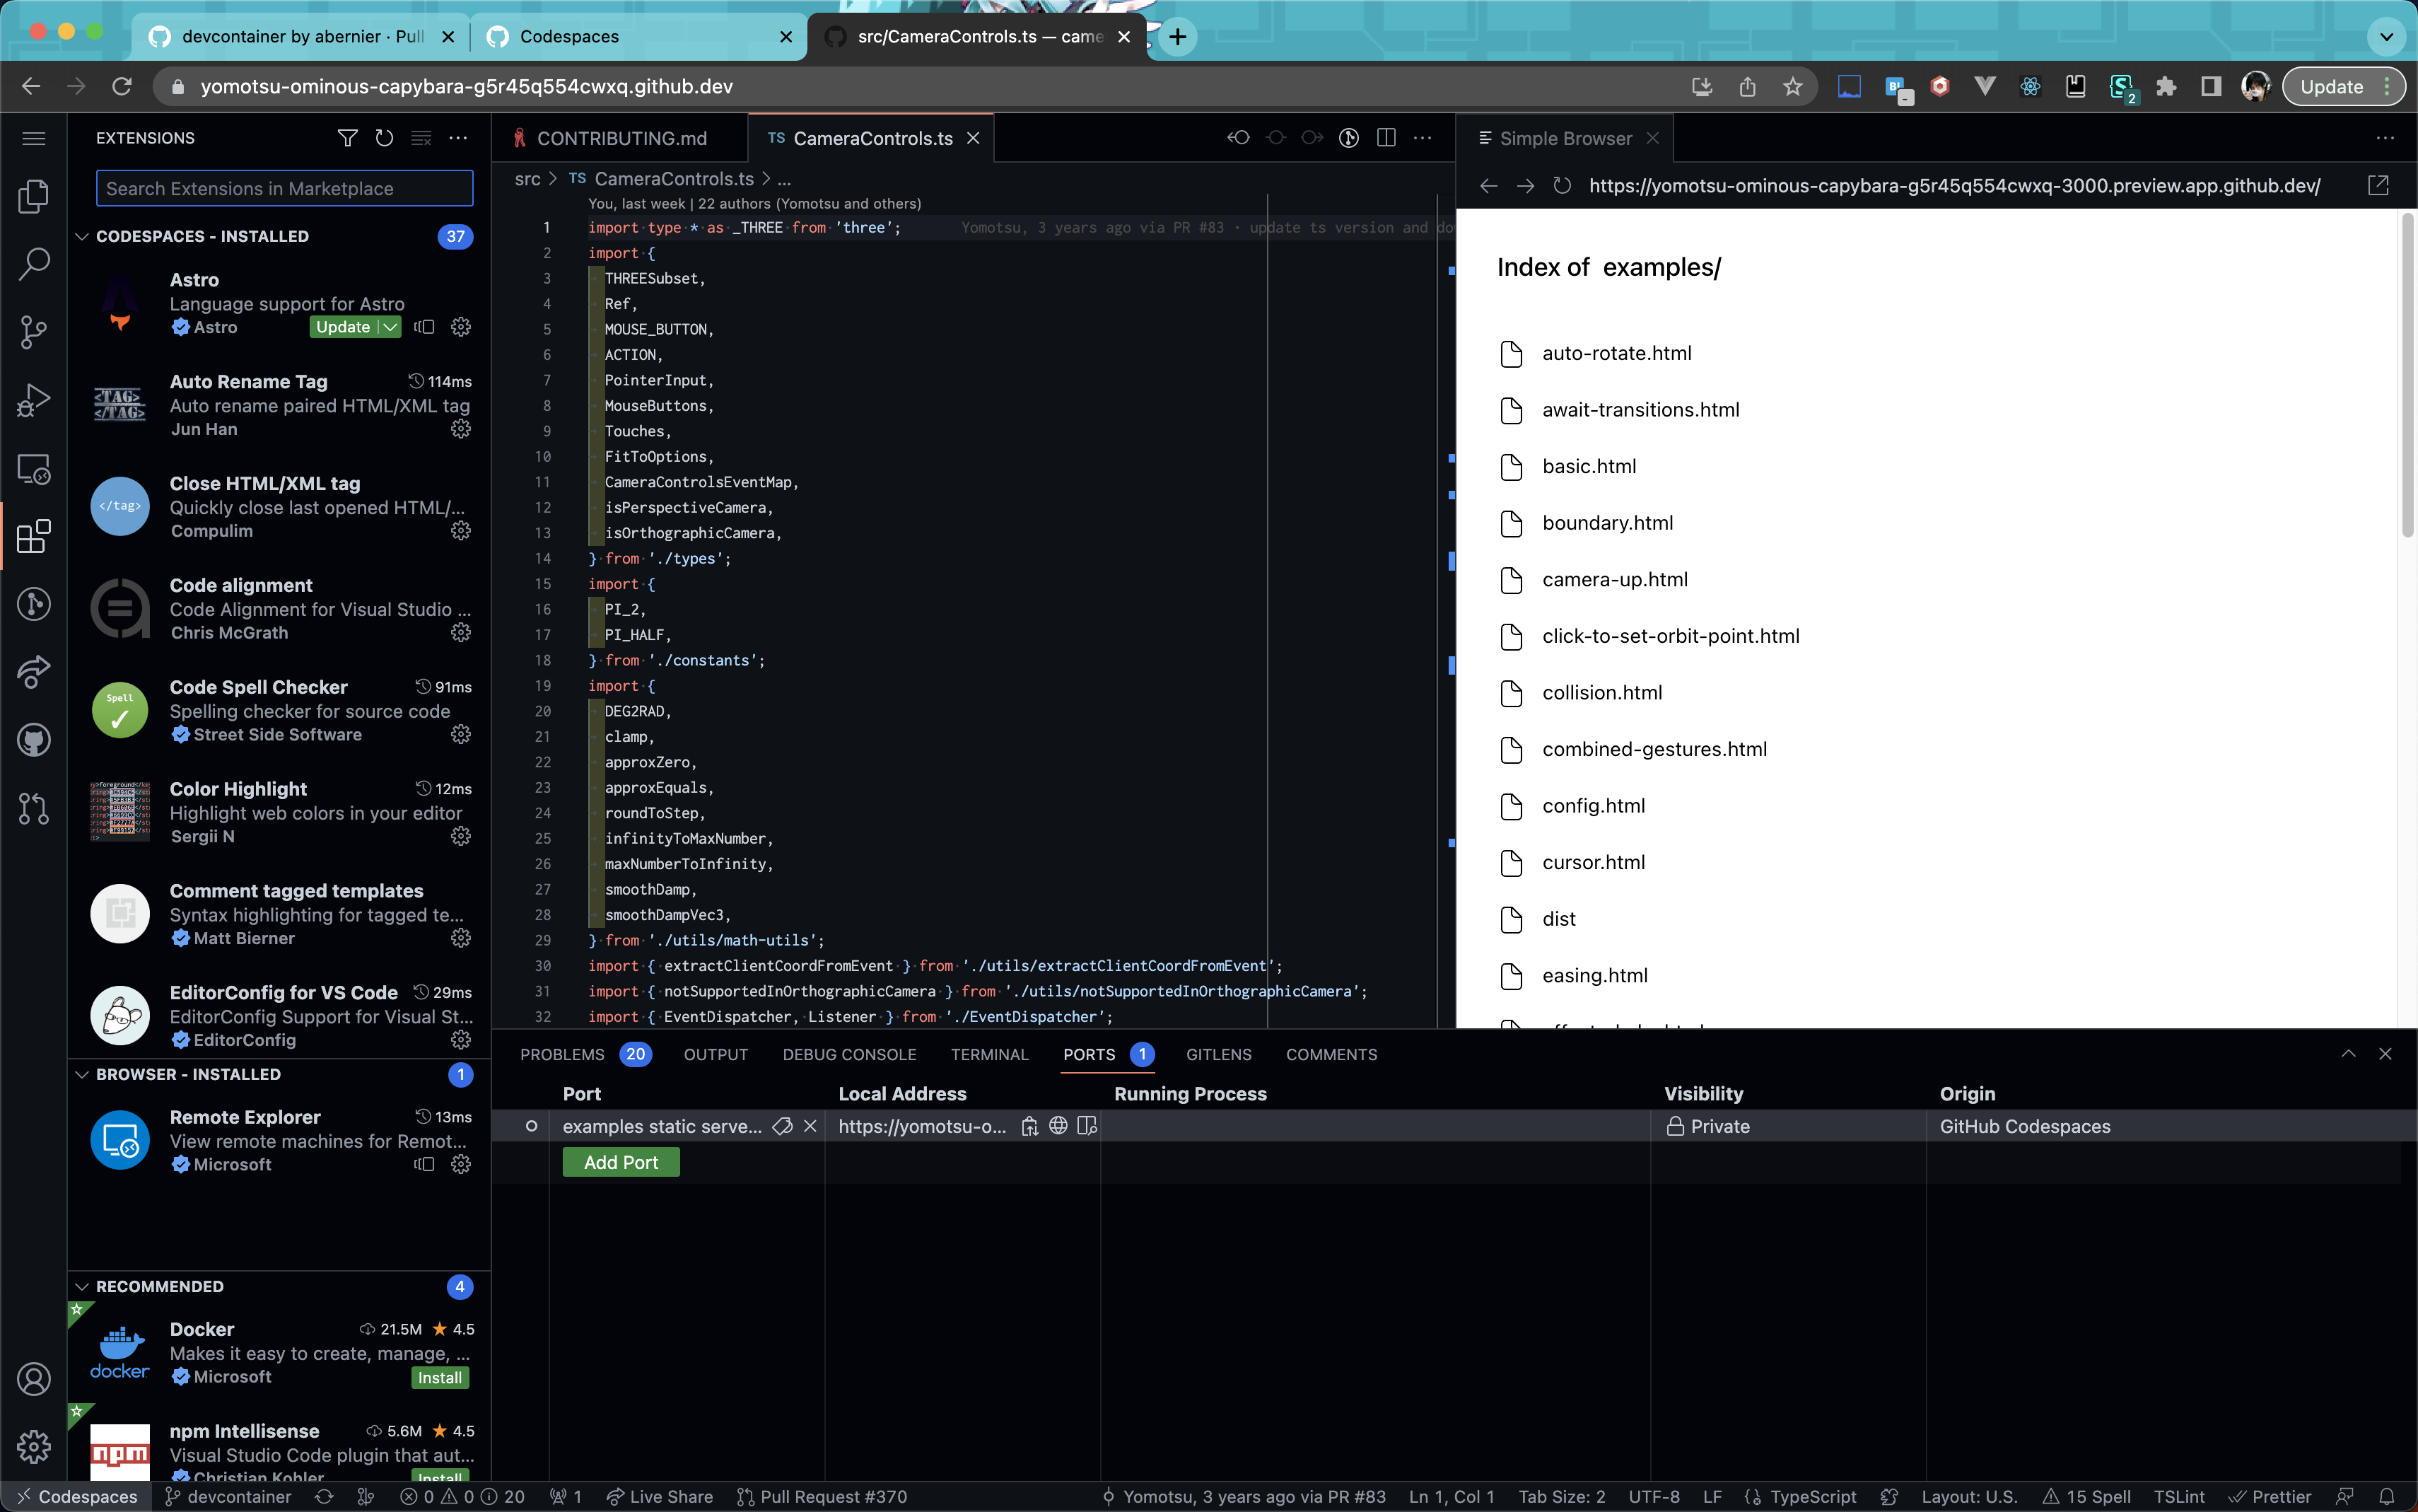Switch to GitLens panel tab
Viewport: 2418px width, 1512px height.
coord(1218,1055)
